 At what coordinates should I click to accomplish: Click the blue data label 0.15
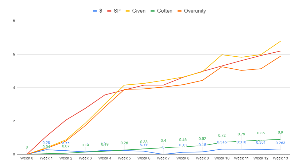pos(202,145)
